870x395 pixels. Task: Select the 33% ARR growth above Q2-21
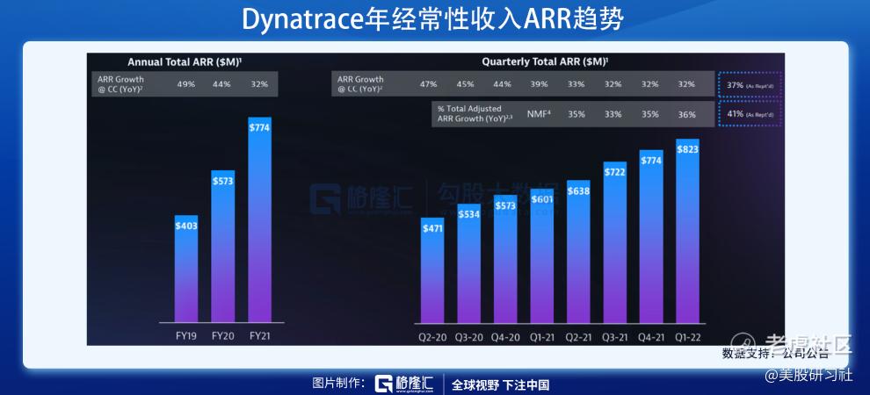click(x=576, y=84)
